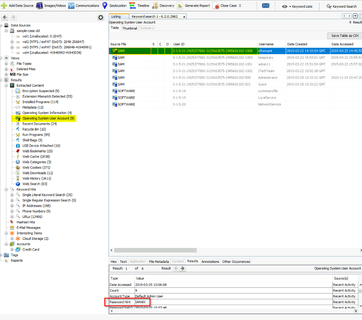
Task: Select Operating System Information (4) node
Action: pyautogui.click(x=44, y=113)
